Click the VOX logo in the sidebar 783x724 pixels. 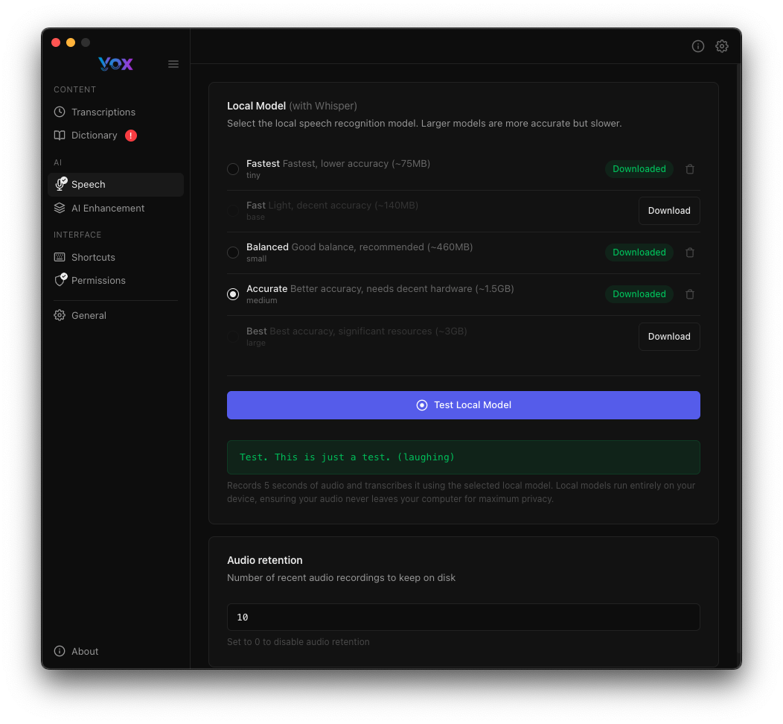(115, 64)
